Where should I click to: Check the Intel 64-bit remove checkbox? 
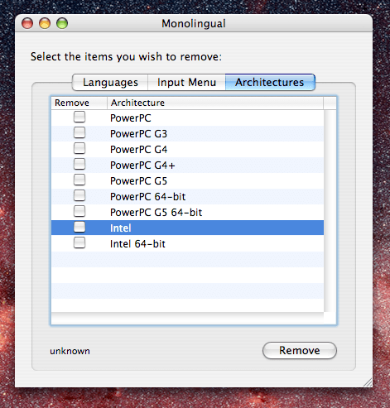tap(79, 242)
